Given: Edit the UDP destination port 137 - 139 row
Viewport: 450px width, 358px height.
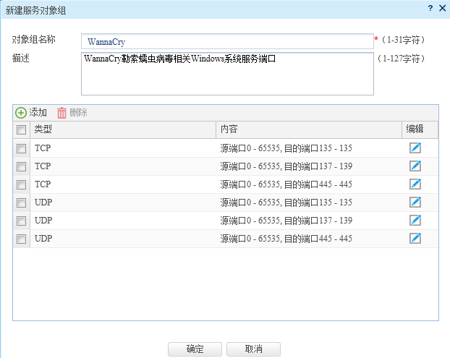Looking at the screenshot, I should 415,221.
